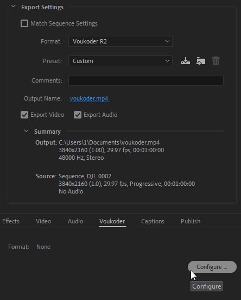Click the output path C:\Users\1\Documents\voukoder.mp4
The image size is (241, 300).
[x=109, y=142]
